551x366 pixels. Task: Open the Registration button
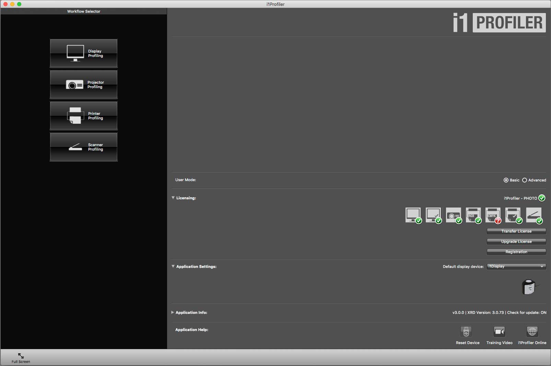point(516,252)
